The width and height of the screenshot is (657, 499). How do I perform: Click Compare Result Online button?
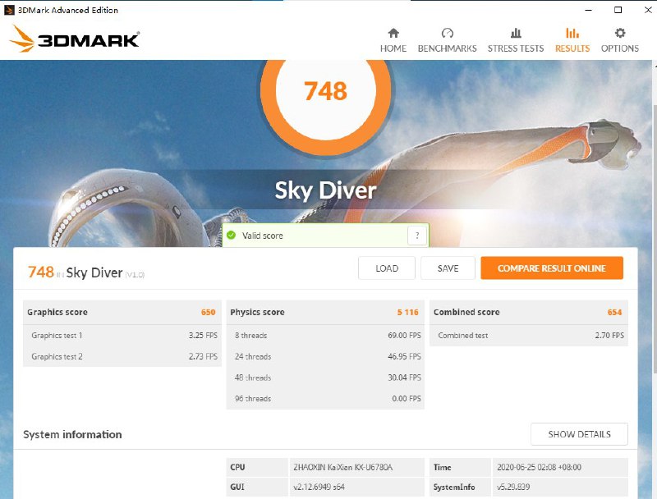tap(552, 268)
